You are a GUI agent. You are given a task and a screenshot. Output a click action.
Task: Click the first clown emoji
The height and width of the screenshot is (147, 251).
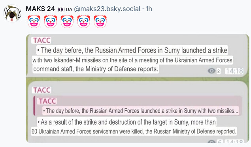pos(34,22)
